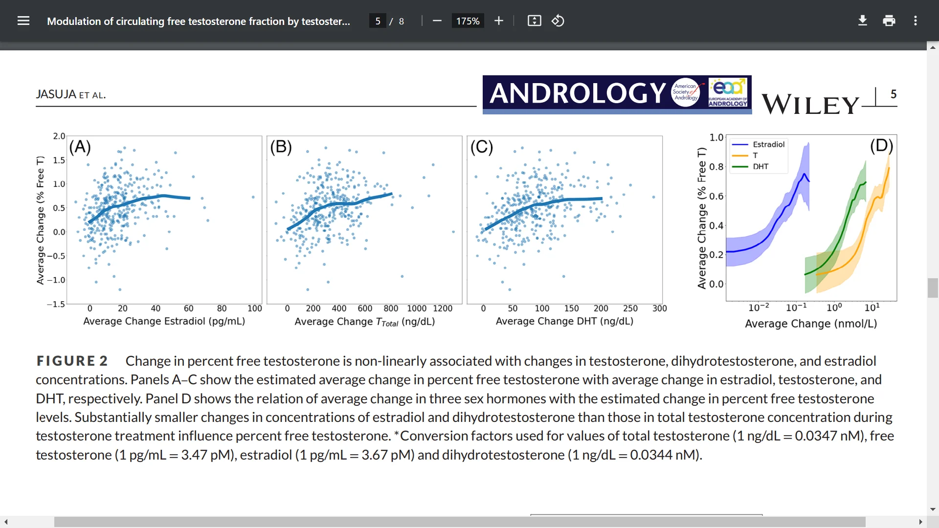This screenshot has height=528, width=939.
Task: Open the sidebar hamburger menu
Action: coord(23,21)
